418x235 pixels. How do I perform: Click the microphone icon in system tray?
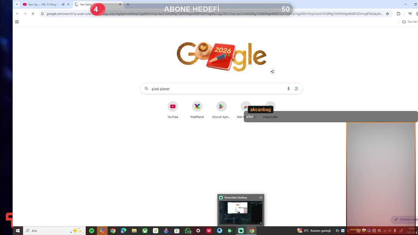(395, 231)
